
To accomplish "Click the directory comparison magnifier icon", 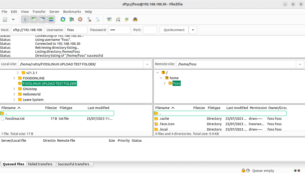I will (118, 20).
